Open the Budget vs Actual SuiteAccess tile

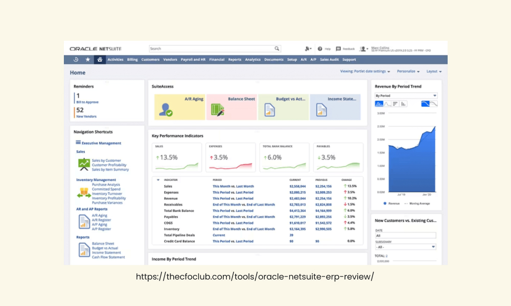[x=283, y=107]
